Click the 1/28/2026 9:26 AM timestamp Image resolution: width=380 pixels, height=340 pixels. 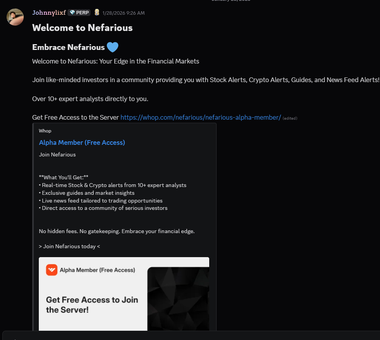click(123, 13)
